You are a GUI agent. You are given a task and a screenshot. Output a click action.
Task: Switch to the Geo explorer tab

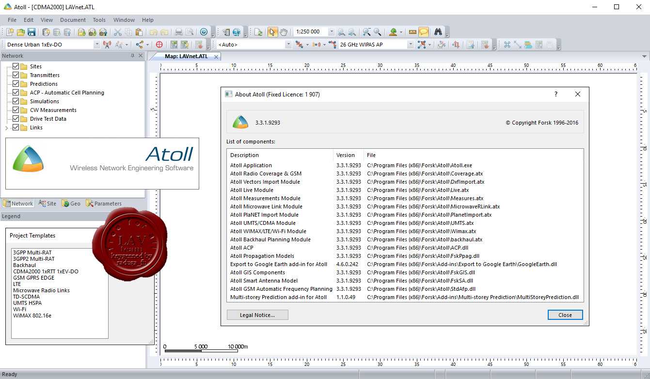pos(71,204)
